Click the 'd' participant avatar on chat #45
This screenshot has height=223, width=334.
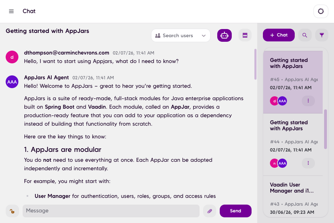[x=274, y=101]
